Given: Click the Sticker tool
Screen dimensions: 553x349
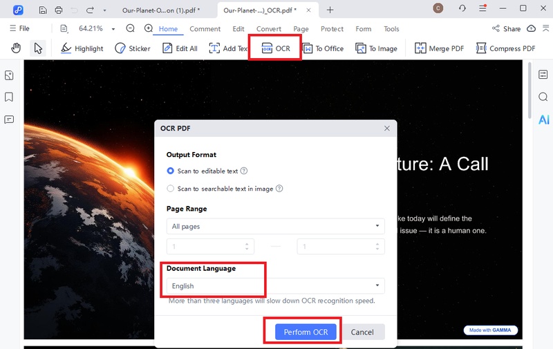Looking at the screenshot, I should coord(133,48).
